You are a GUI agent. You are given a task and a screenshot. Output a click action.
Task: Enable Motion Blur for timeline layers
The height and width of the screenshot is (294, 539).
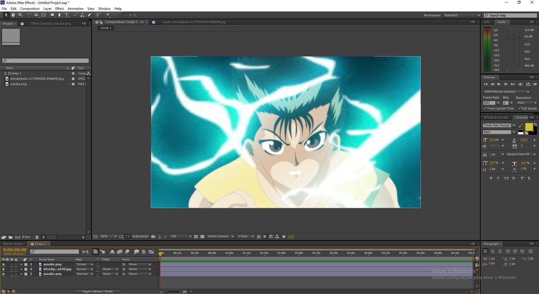tap(127, 252)
